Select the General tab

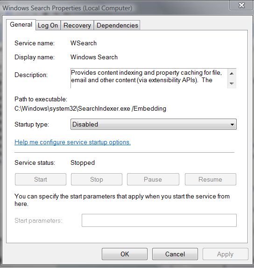coord(21,25)
